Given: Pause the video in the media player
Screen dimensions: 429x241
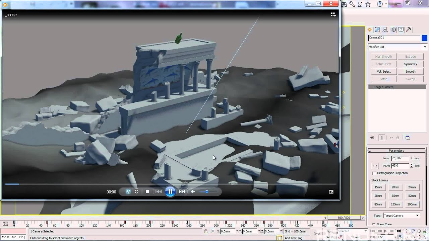Looking at the screenshot, I should pyautogui.click(x=170, y=192).
